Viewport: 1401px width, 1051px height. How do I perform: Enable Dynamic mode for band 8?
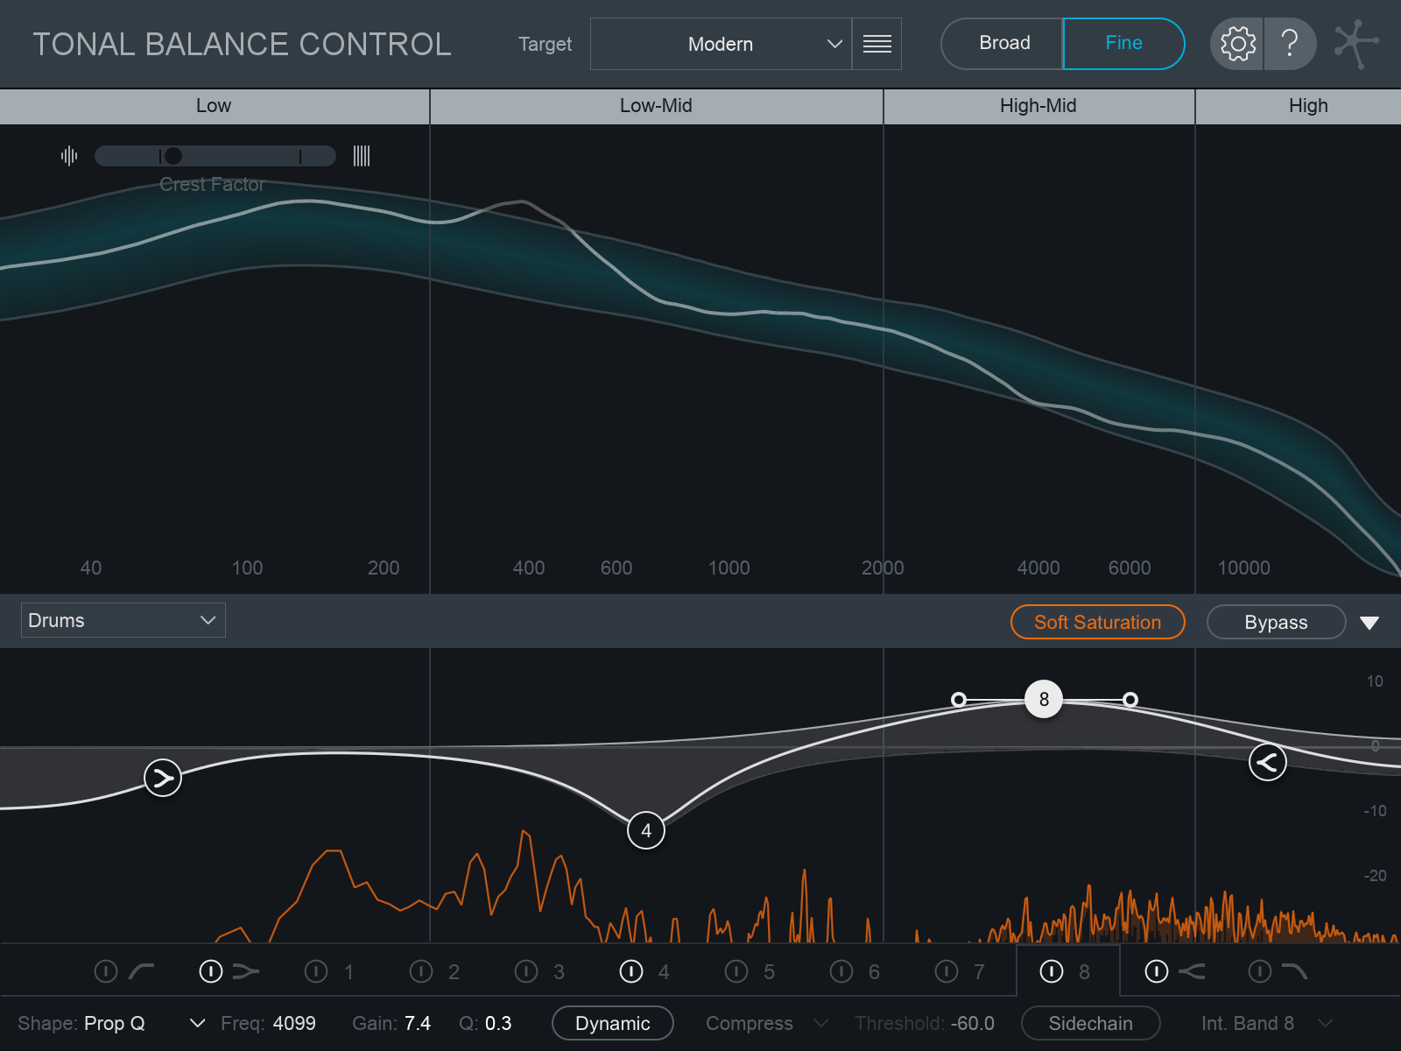612,1023
